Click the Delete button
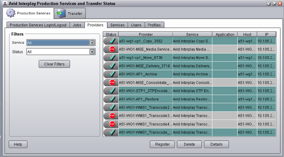Viewport: 284px width, 157px height. pos(189,144)
